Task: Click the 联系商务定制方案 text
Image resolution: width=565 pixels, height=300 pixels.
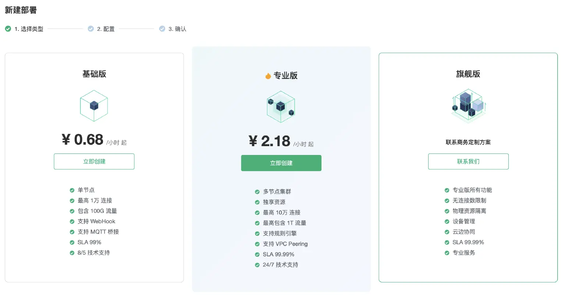Action: point(468,142)
